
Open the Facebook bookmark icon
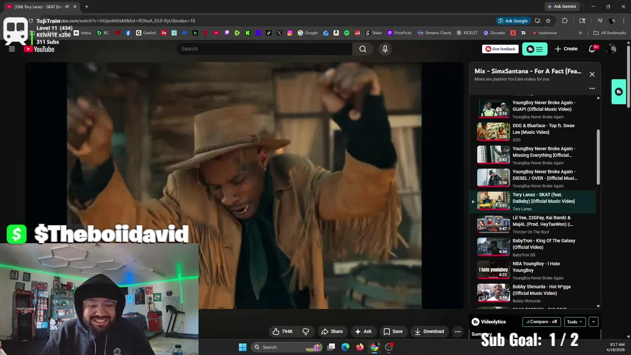click(x=128, y=33)
